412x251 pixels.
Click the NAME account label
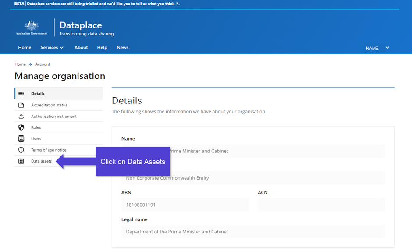coord(372,48)
